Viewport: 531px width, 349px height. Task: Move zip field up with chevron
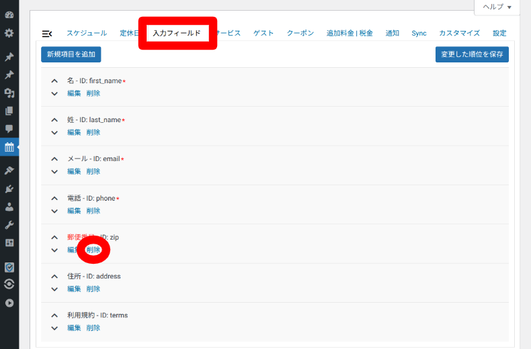(x=54, y=238)
